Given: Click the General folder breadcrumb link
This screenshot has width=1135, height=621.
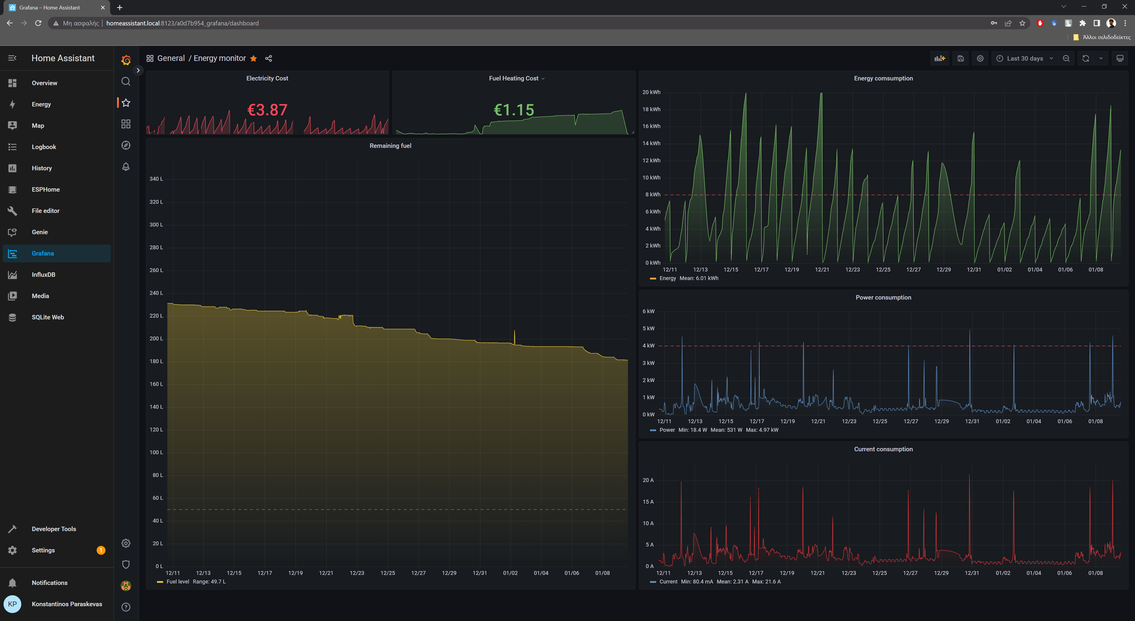Looking at the screenshot, I should 171,58.
